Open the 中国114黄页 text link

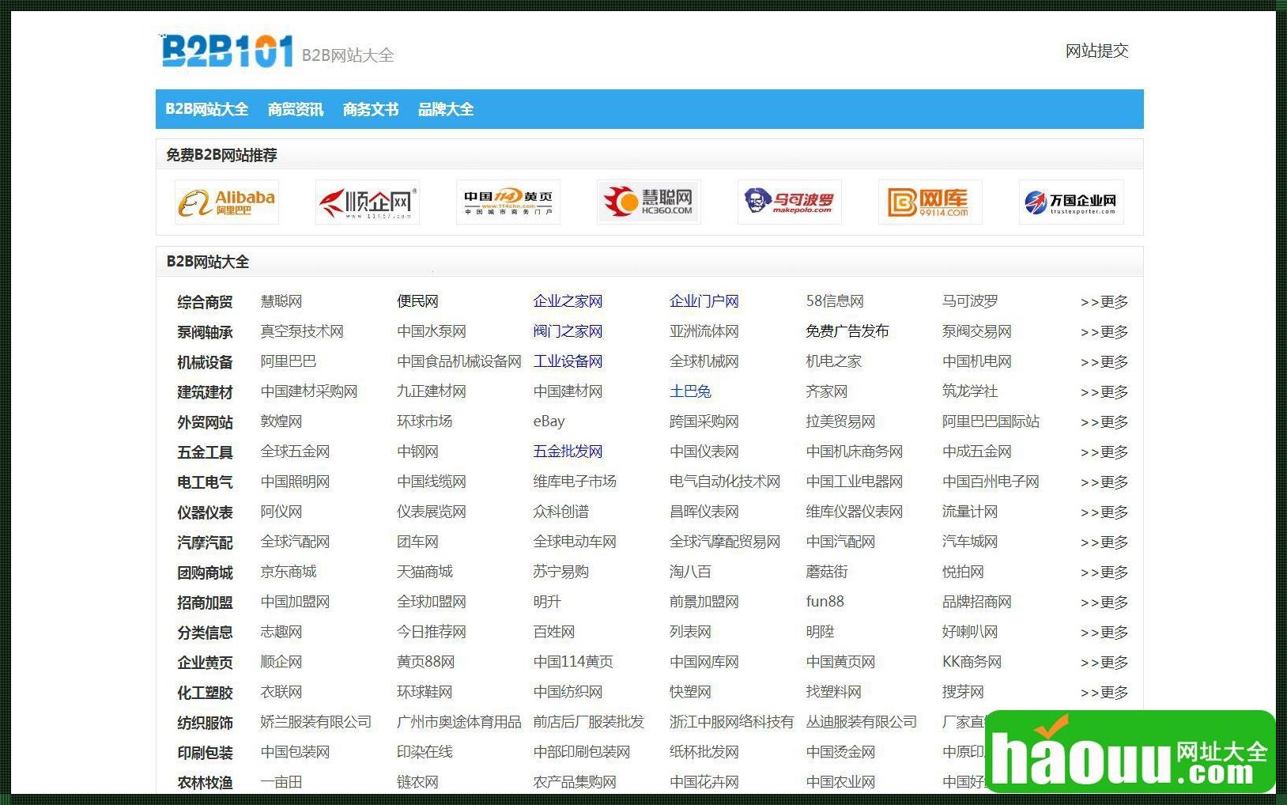pos(573,662)
